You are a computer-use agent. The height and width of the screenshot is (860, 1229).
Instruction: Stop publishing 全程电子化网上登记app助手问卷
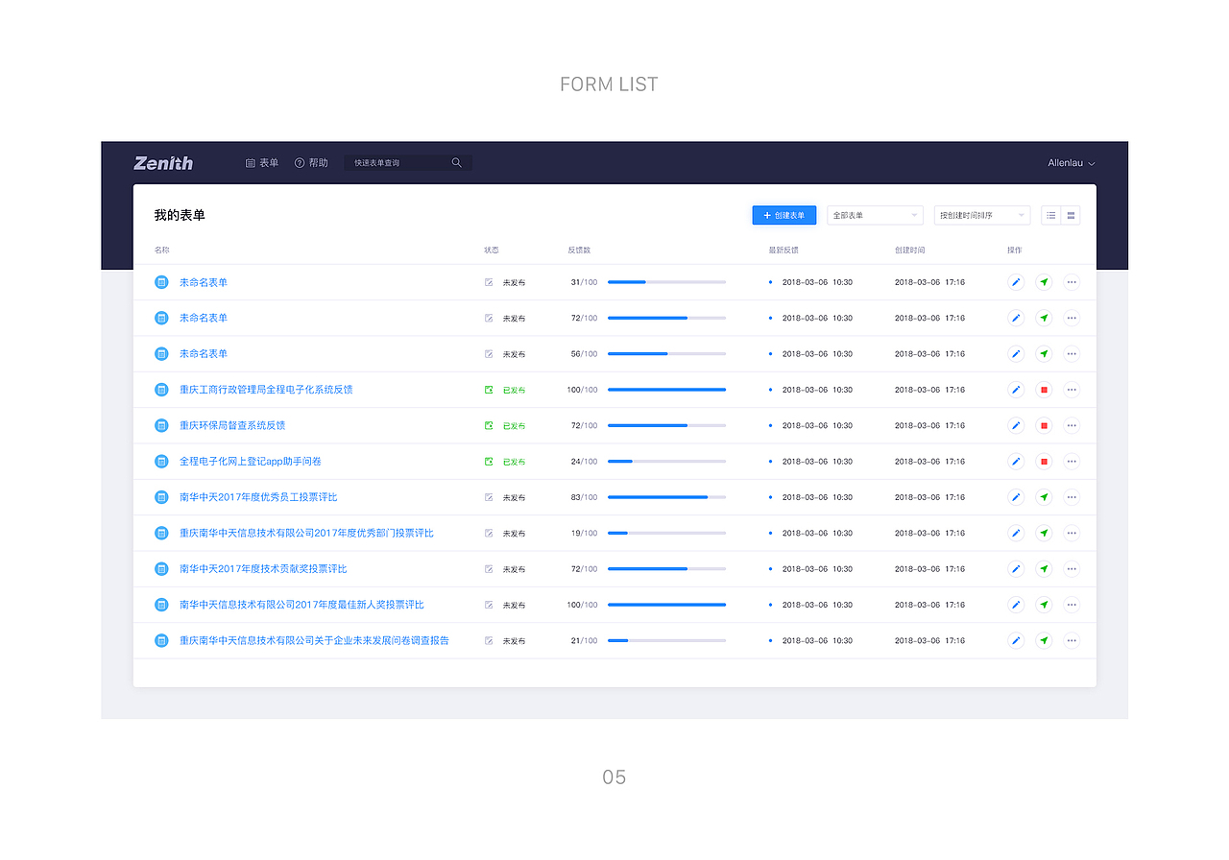pyautogui.click(x=1044, y=462)
